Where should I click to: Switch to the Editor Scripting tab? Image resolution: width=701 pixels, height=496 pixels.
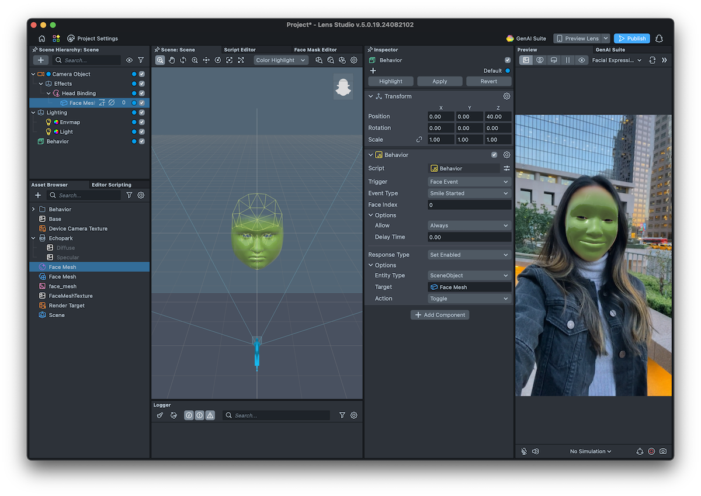coord(112,185)
